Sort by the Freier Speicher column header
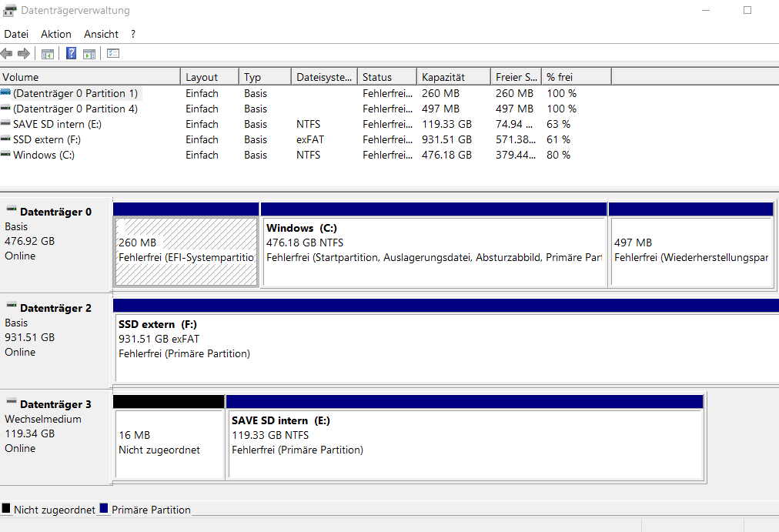This screenshot has height=532, width=779. pyautogui.click(x=517, y=77)
